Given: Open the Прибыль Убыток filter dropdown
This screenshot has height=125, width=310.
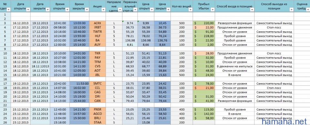Looking at the screenshot, I should 212,9.
